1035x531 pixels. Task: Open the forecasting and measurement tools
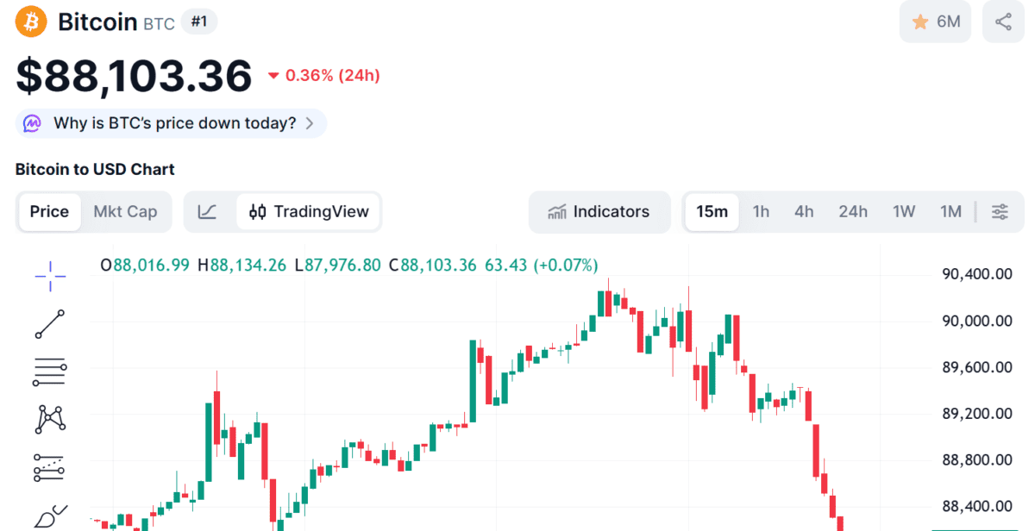point(50,467)
